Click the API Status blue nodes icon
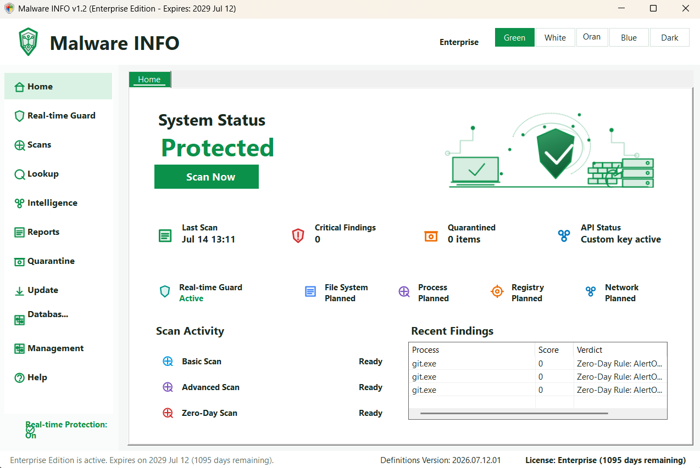700x468 pixels. coord(564,236)
